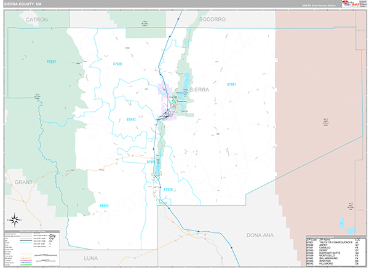Click the ZIP Code index title bar
This screenshot has height=268, width=369.
pos(336,237)
